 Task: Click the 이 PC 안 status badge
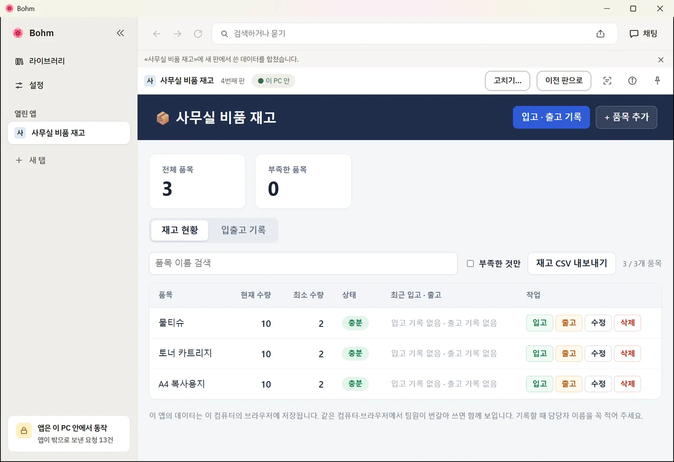[274, 81]
